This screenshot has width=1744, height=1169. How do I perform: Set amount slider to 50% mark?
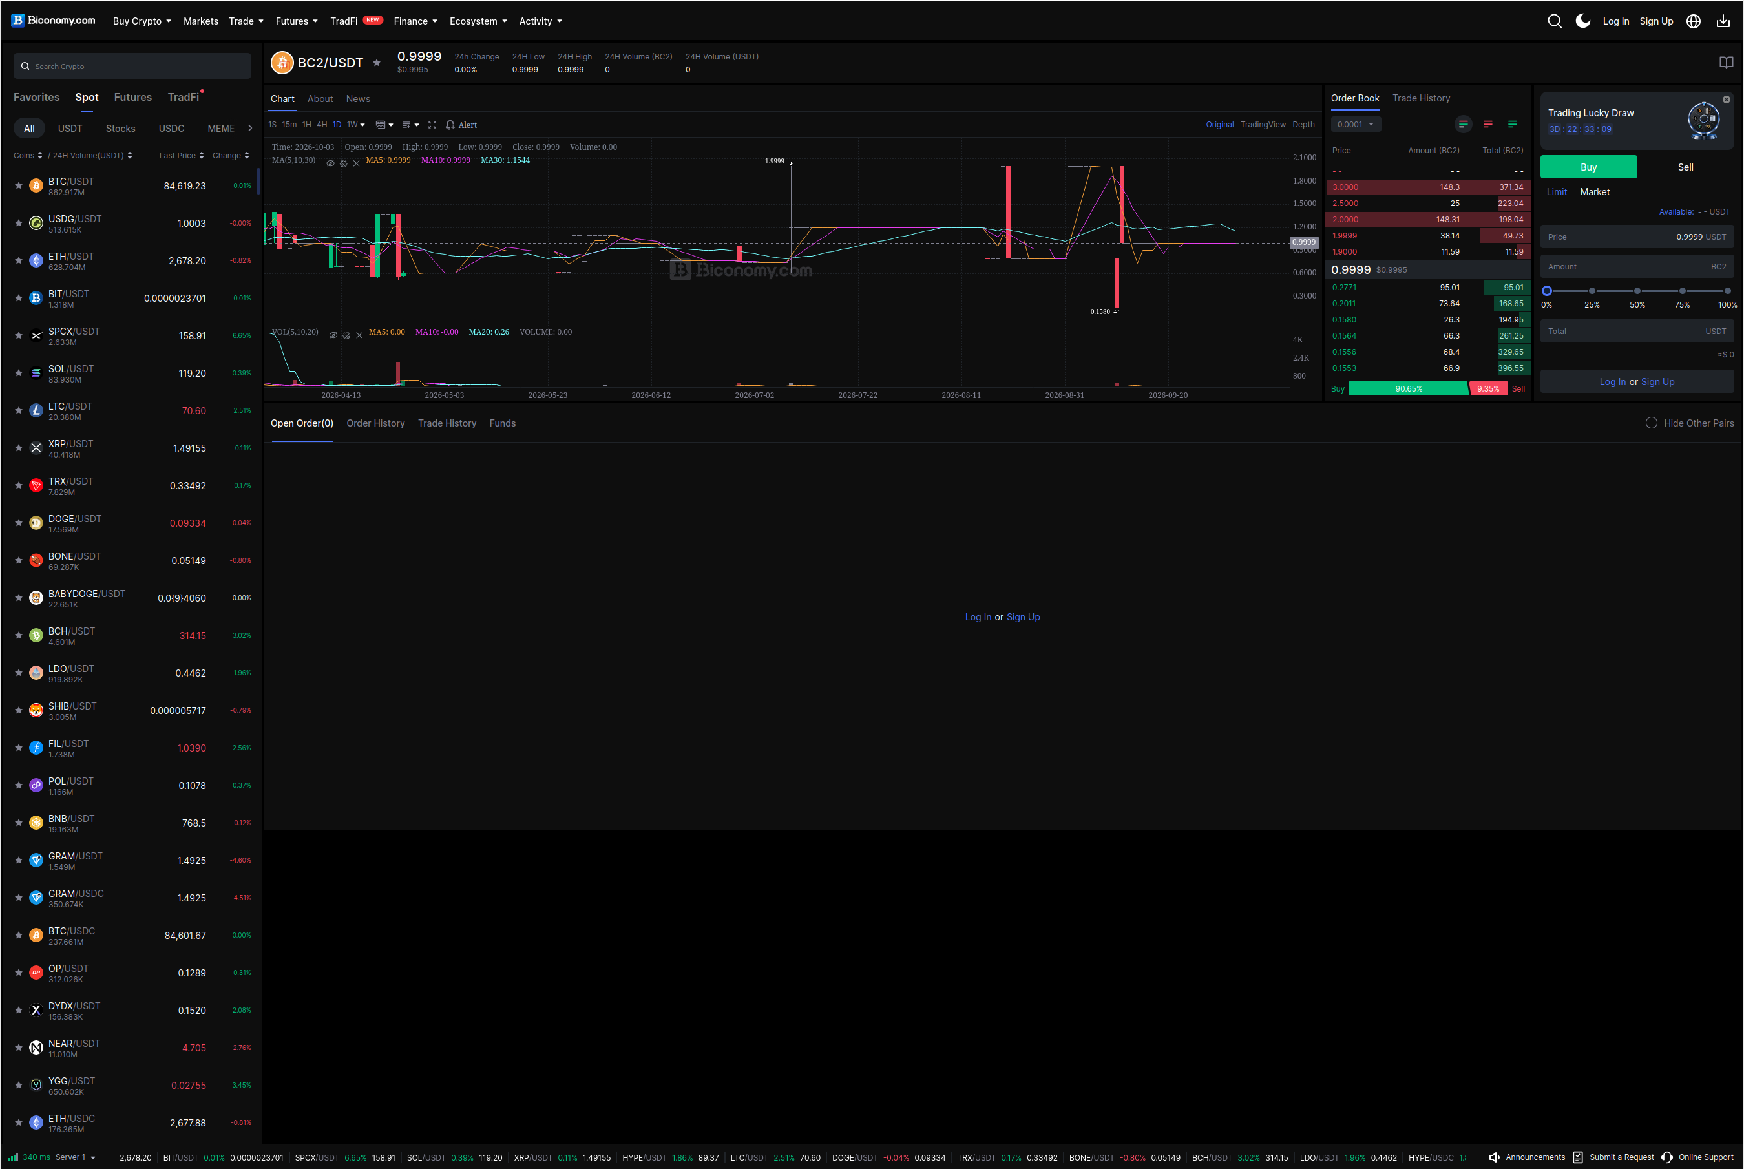coord(1637,291)
